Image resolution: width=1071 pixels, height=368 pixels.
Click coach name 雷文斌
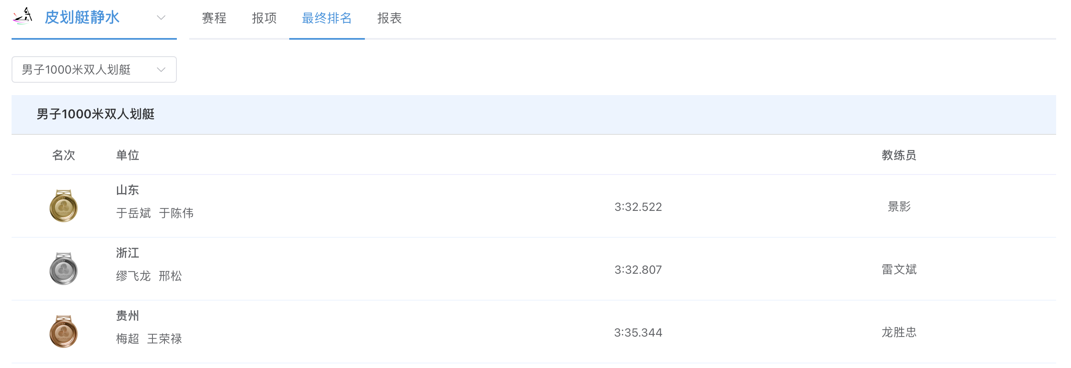(898, 270)
